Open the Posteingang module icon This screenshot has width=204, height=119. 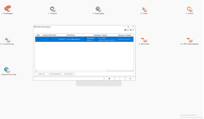[x=7, y=9]
